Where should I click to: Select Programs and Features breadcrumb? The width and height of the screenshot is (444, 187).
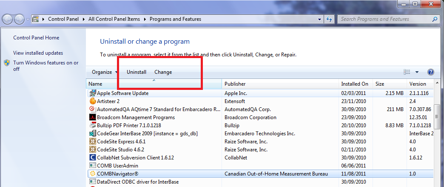click(x=175, y=19)
